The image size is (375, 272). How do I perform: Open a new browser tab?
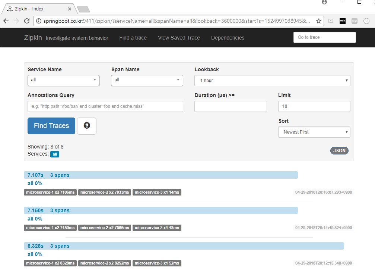click(83, 9)
